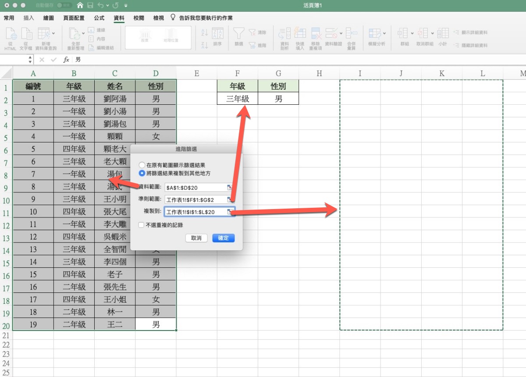Click the home icon in title bar
Screen dimensions: 526x377
pyautogui.click(x=80, y=6)
